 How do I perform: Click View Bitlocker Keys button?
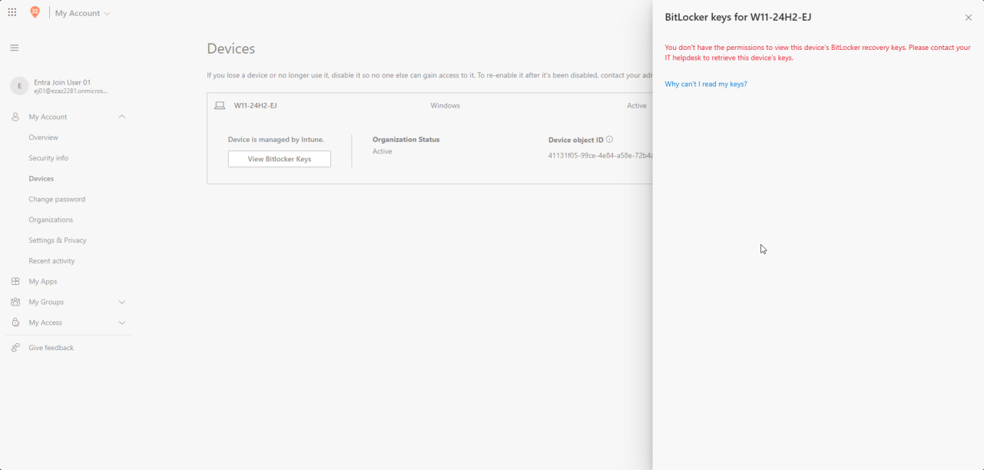pos(280,159)
